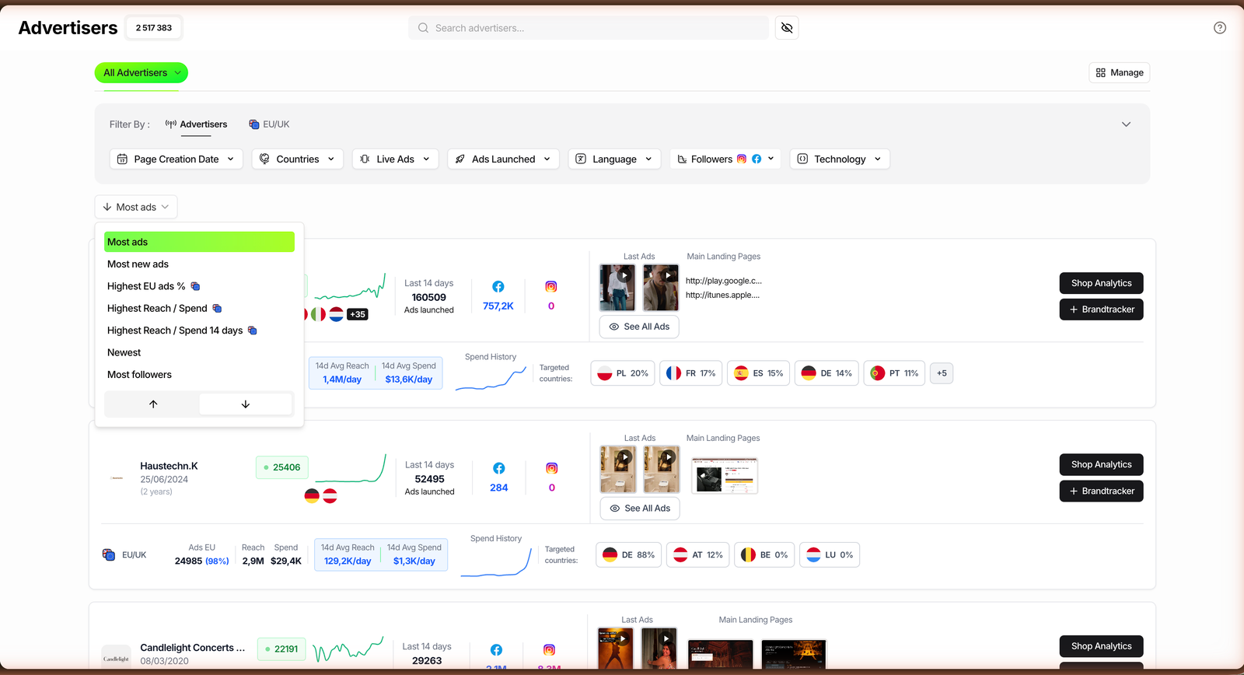Choose ascending sort up arrow
This screenshot has height=675, width=1244.
pyautogui.click(x=153, y=404)
